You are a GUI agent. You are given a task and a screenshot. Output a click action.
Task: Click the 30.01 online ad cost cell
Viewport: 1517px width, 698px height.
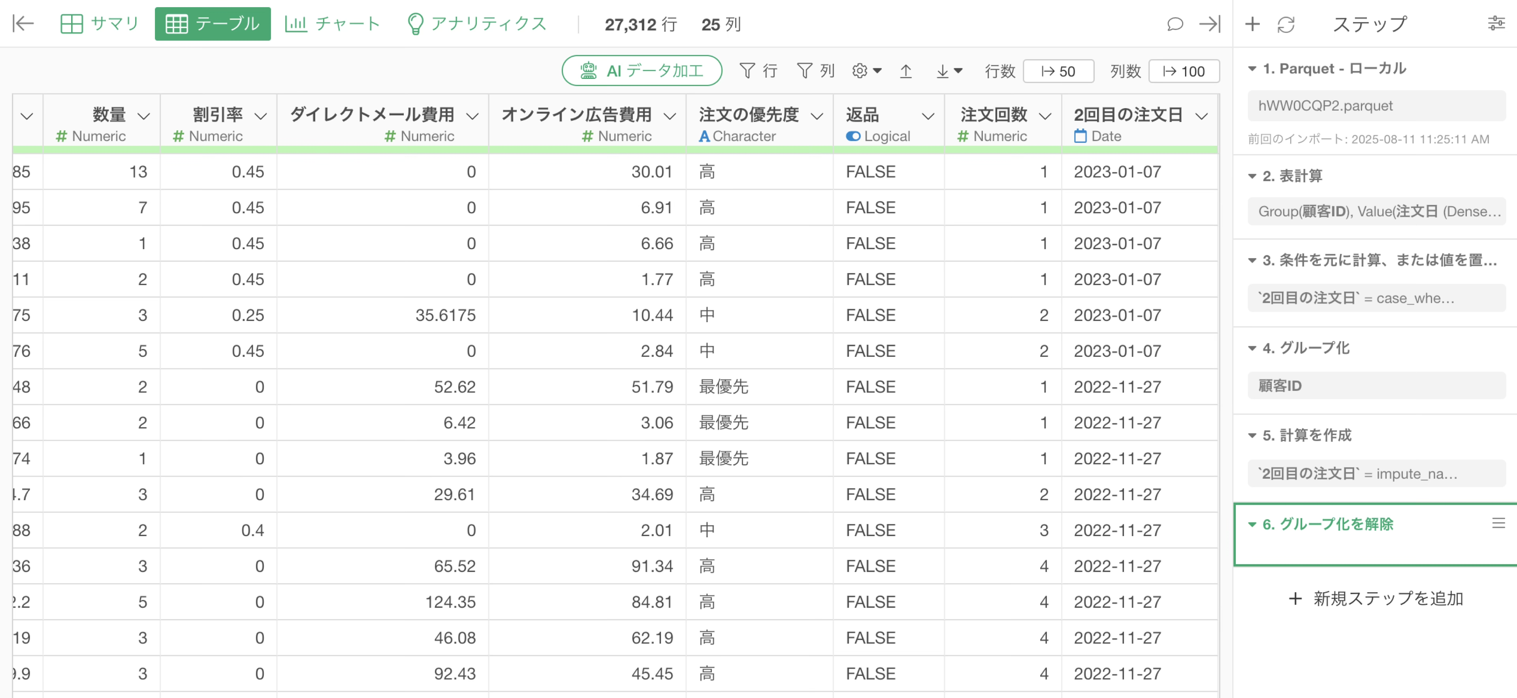(587, 171)
